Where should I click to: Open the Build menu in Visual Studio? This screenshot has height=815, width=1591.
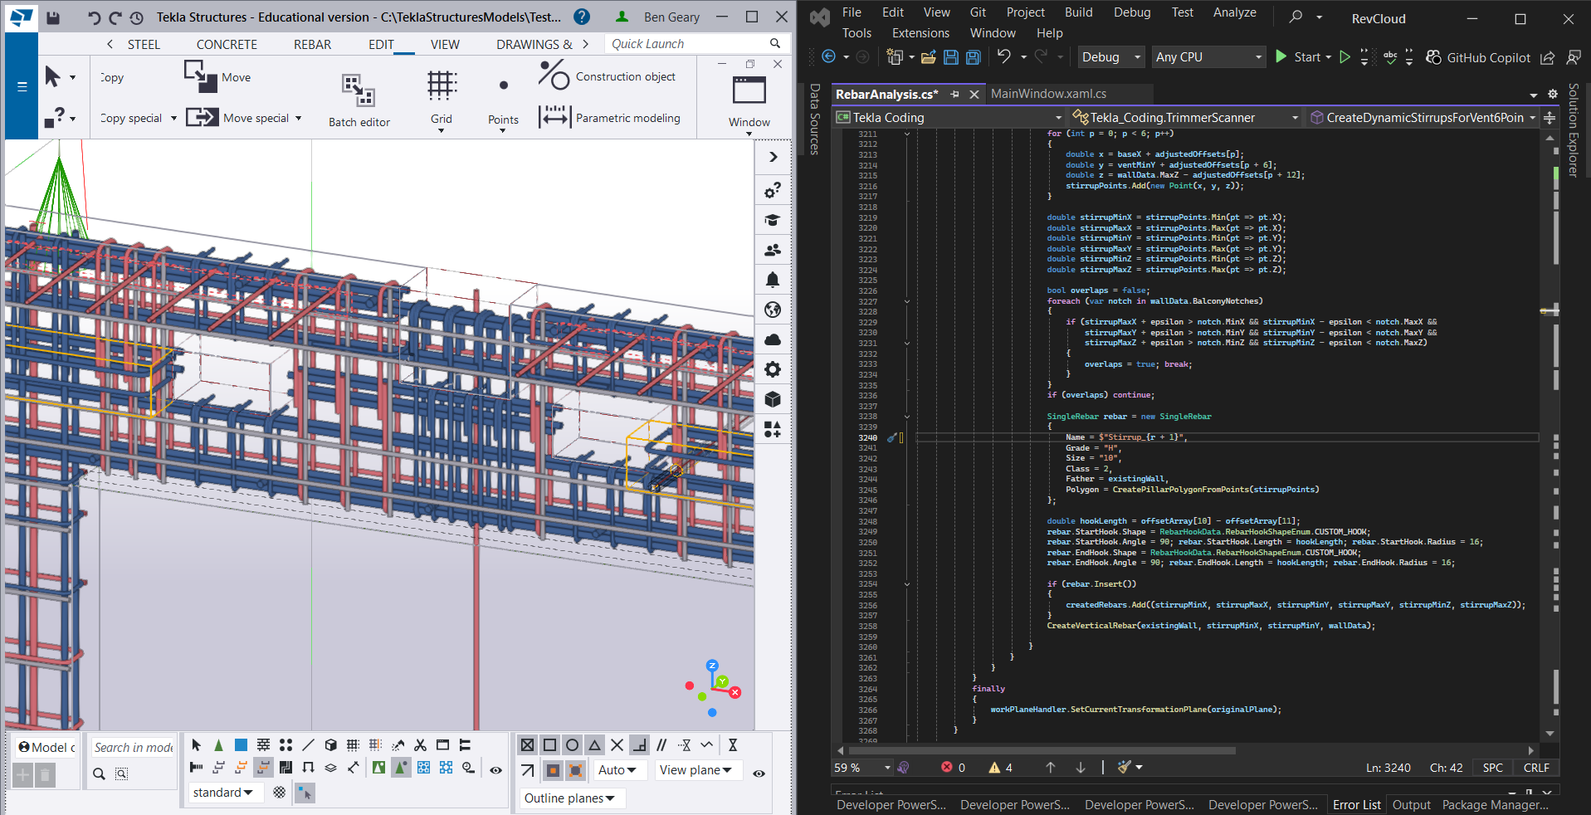1078,12
